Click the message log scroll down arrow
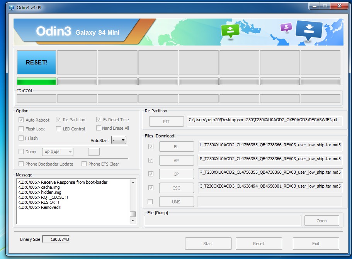Screen dimensions: 352x259 pos(133,221)
